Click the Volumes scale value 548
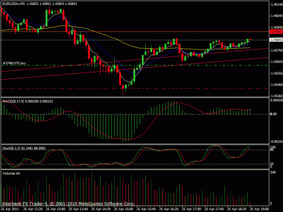Viewport: 283px width, 212px height. pos(273,173)
